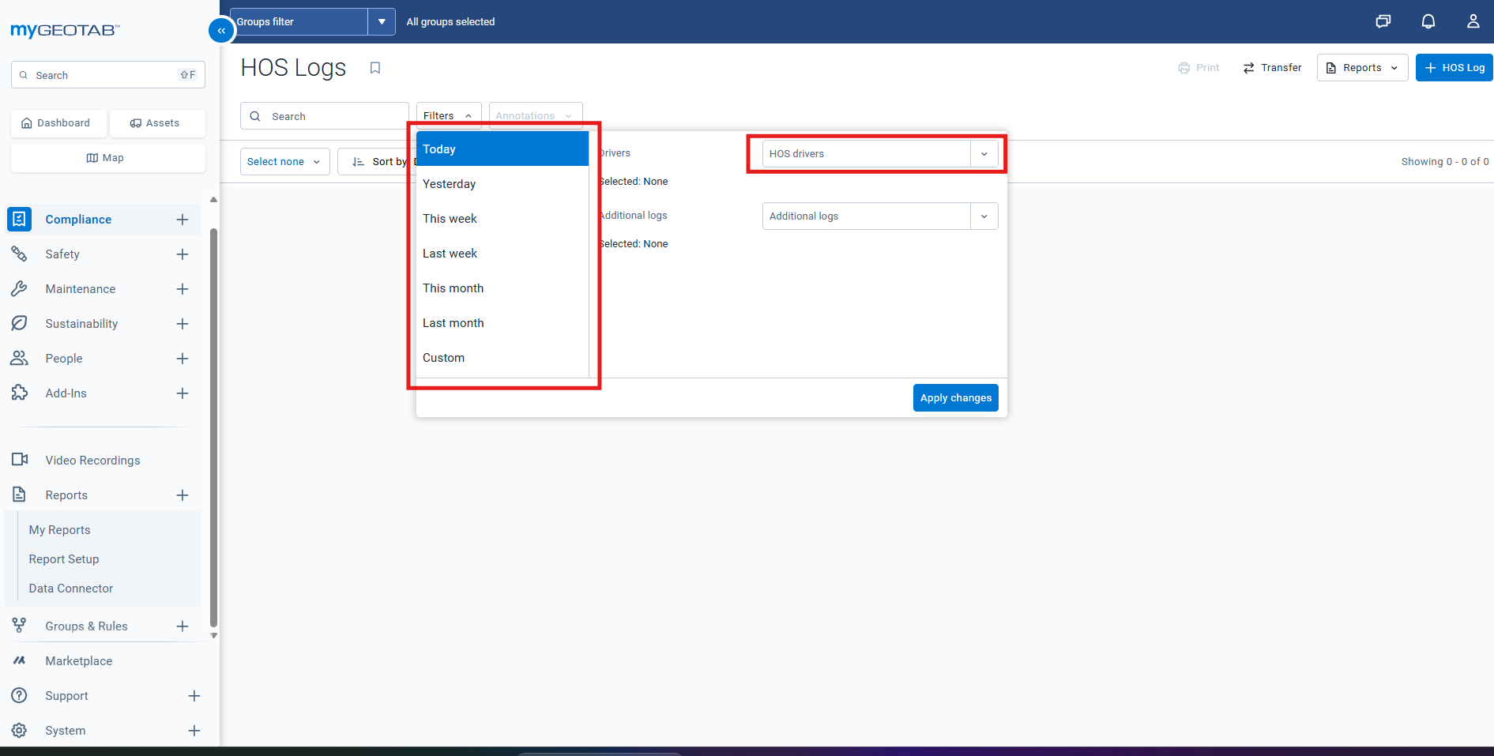
Task: Open the Map shortcut
Action: point(108,158)
